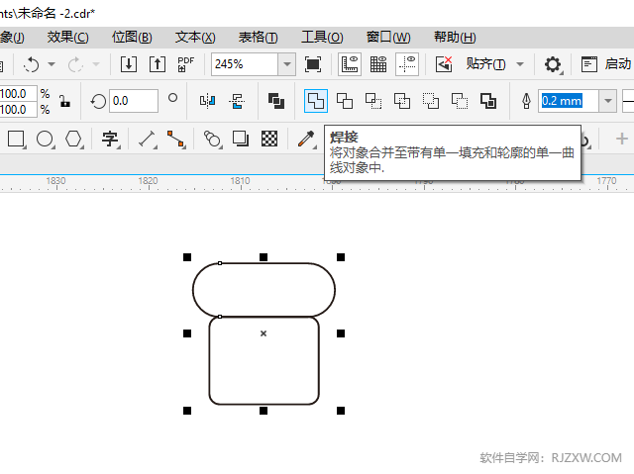Click the 245% zoom level field

[245, 64]
